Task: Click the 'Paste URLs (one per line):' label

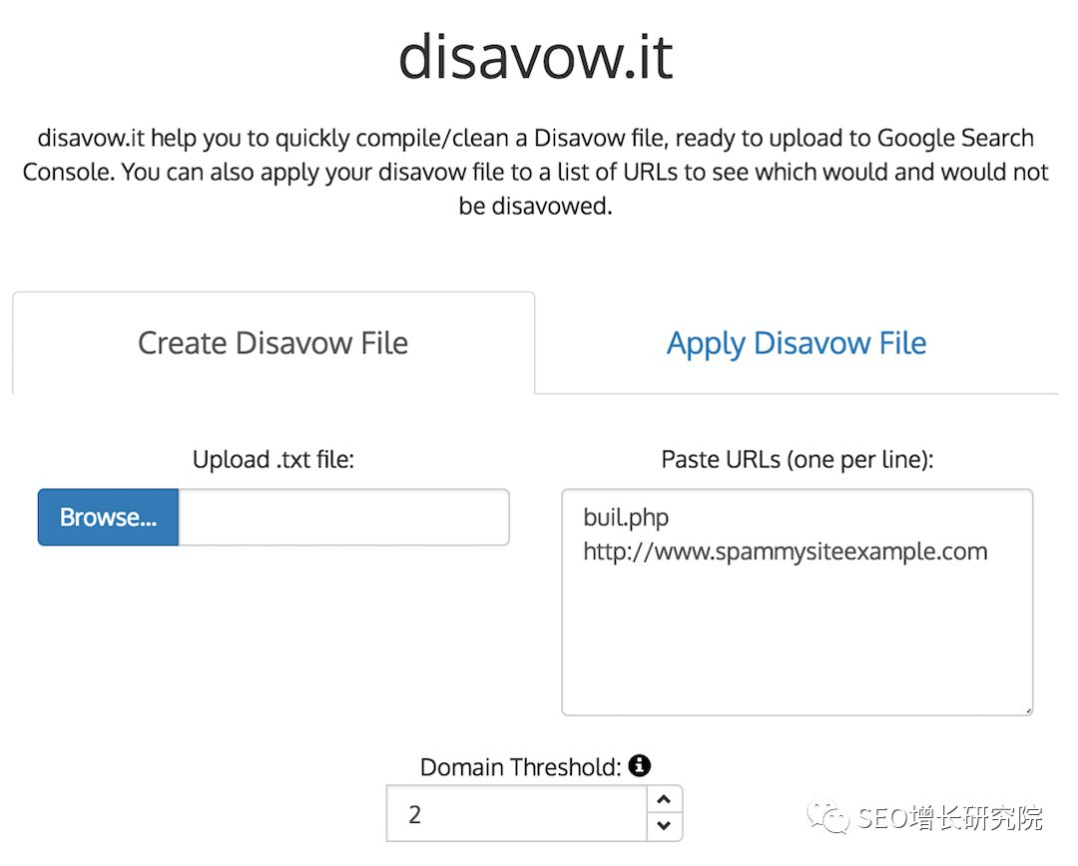Action: (798, 458)
